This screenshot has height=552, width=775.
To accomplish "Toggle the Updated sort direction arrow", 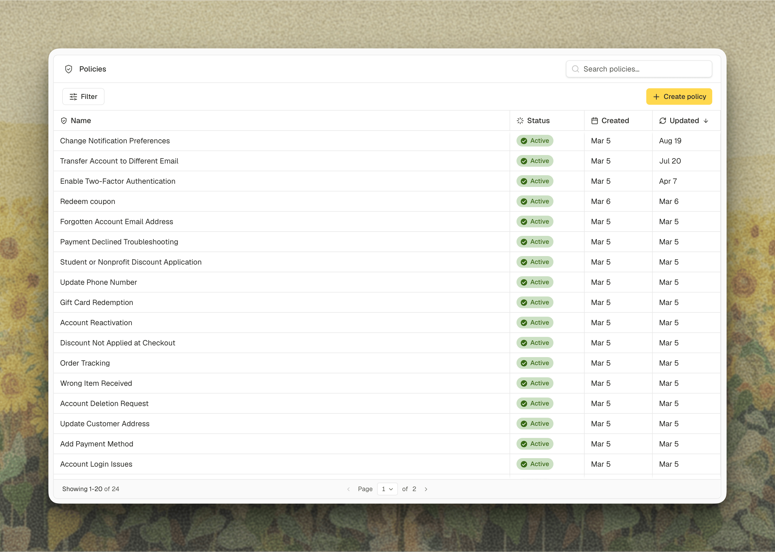I will [x=706, y=121].
